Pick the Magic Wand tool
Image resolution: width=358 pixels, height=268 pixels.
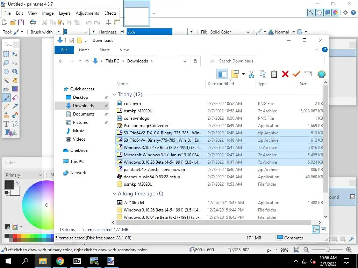[6, 80]
